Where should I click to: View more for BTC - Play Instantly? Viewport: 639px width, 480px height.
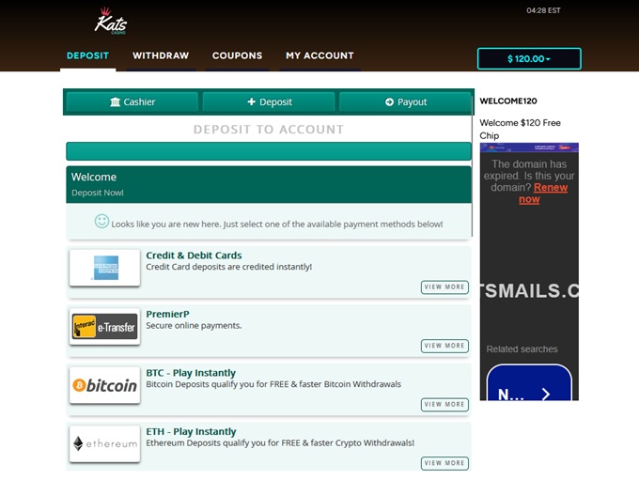coord(444,404)
